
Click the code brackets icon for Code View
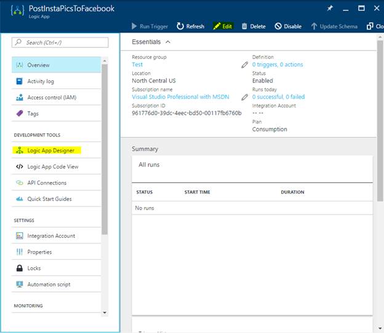(x=19, y=166)
